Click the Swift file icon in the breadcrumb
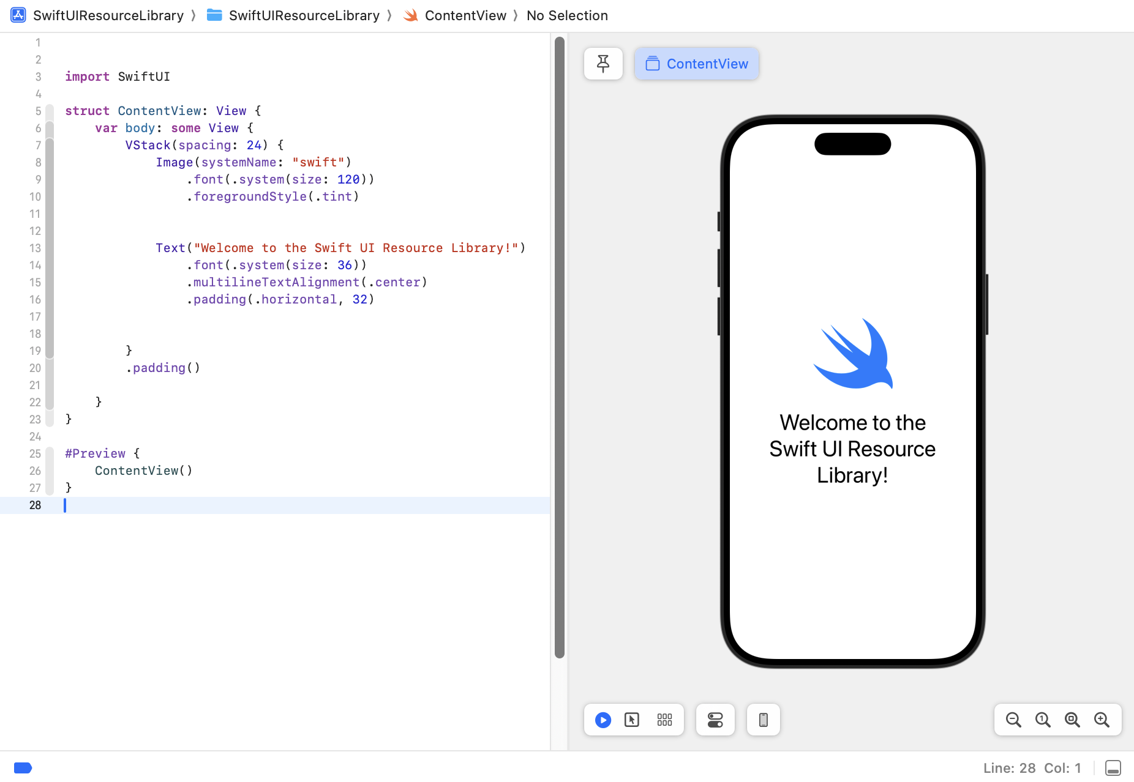The width and height of the screenshot is (1134, 782). [x=411, y=15]
